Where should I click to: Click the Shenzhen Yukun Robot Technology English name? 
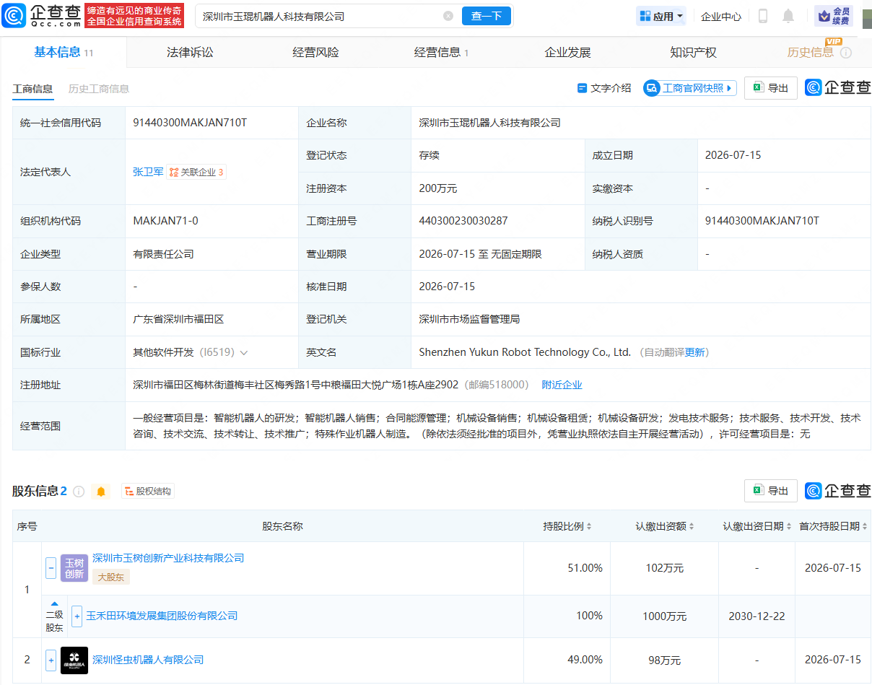(525, 353)
